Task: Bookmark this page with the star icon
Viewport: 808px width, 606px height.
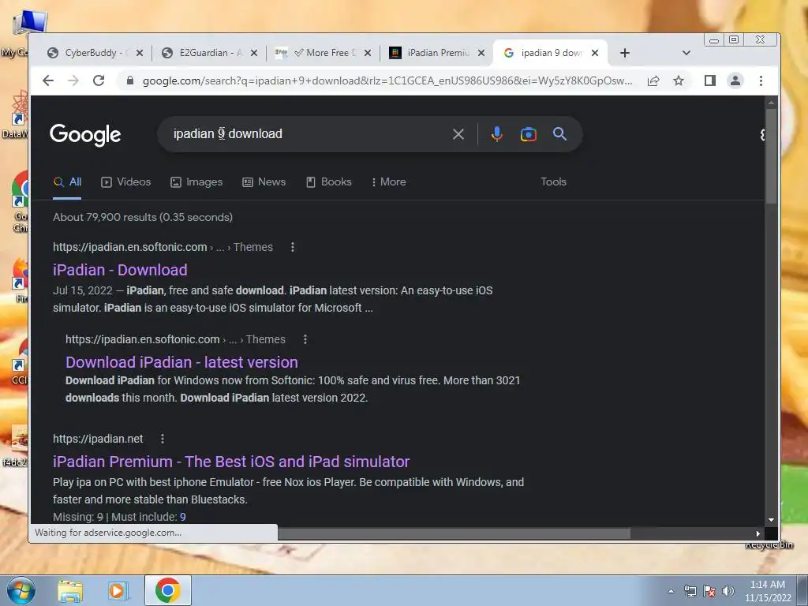Action: [x=679, y=81]
